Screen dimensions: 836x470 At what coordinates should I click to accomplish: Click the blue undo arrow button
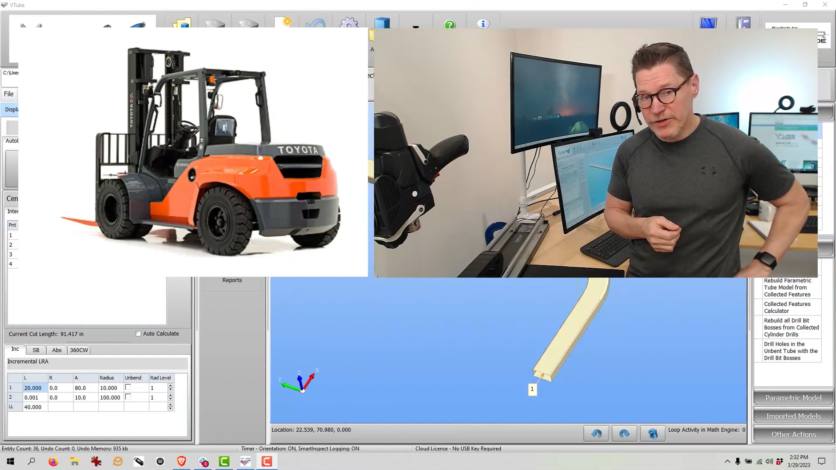(x=596, y=433)
